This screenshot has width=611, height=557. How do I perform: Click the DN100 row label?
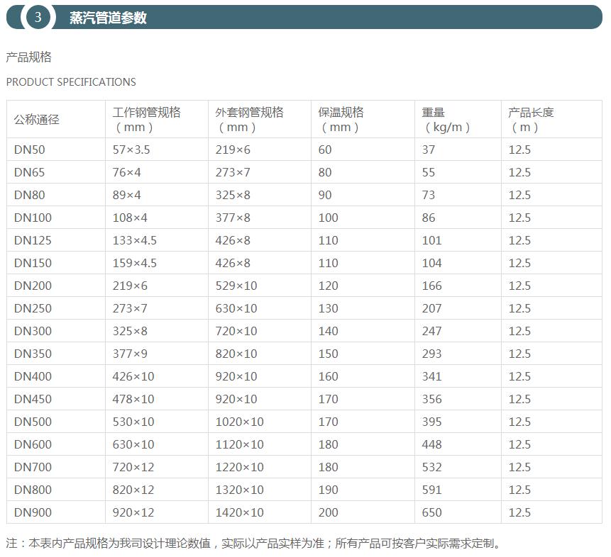pos(33,218)
